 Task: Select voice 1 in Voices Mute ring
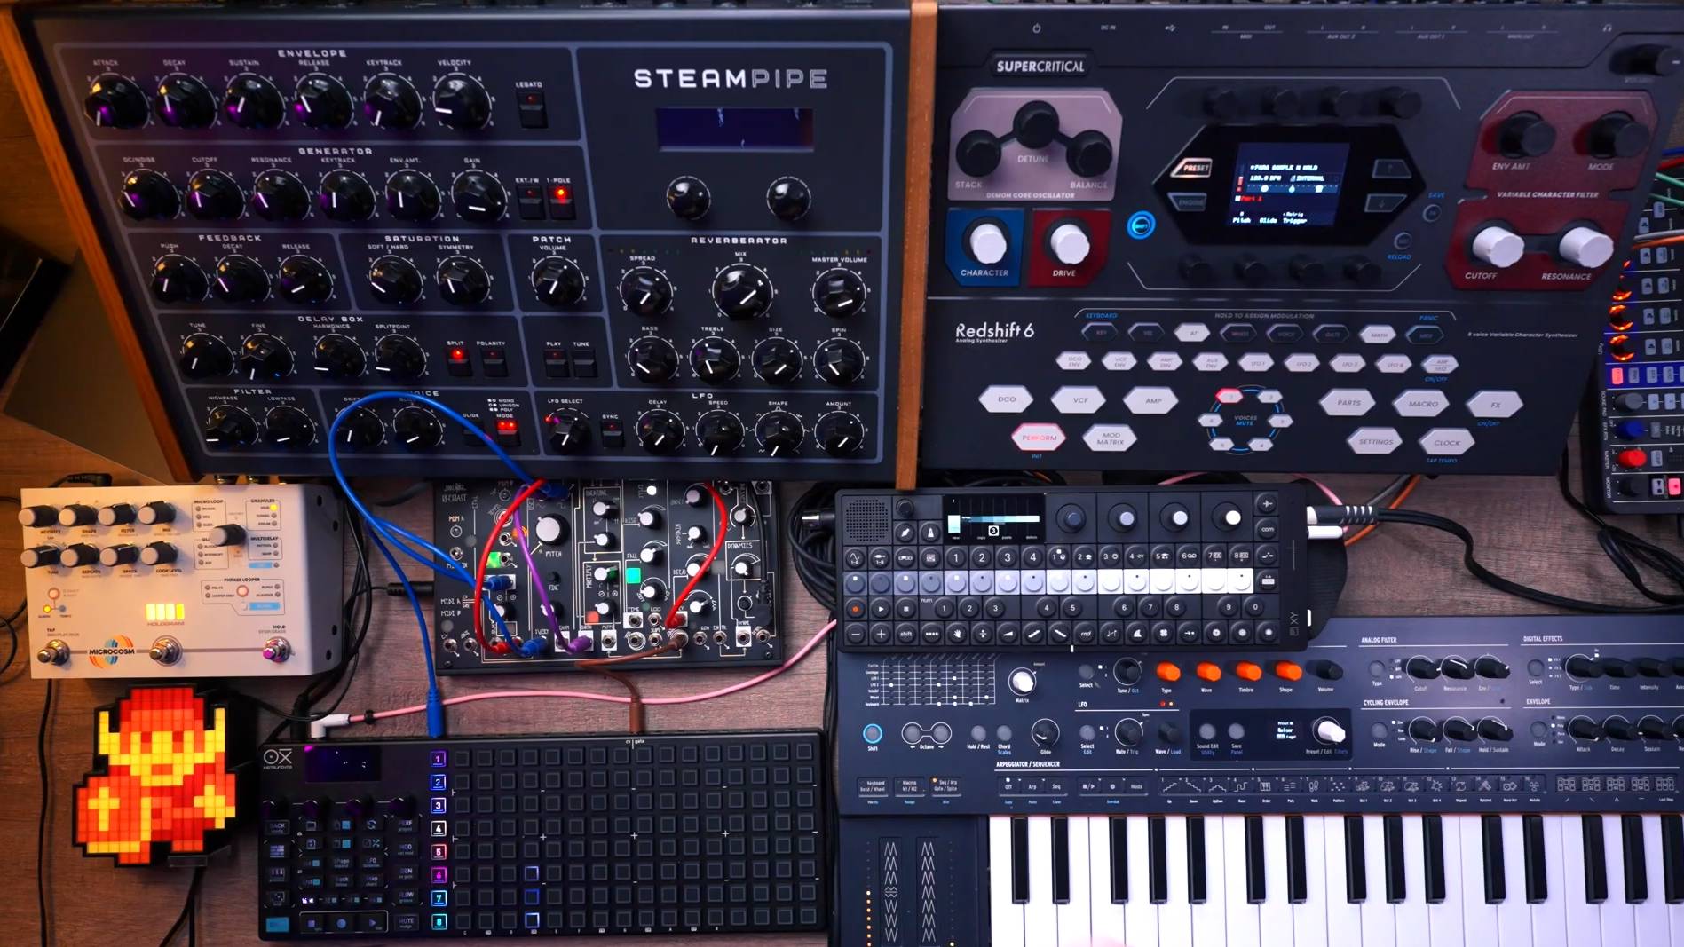click(x=1229, y=396)
